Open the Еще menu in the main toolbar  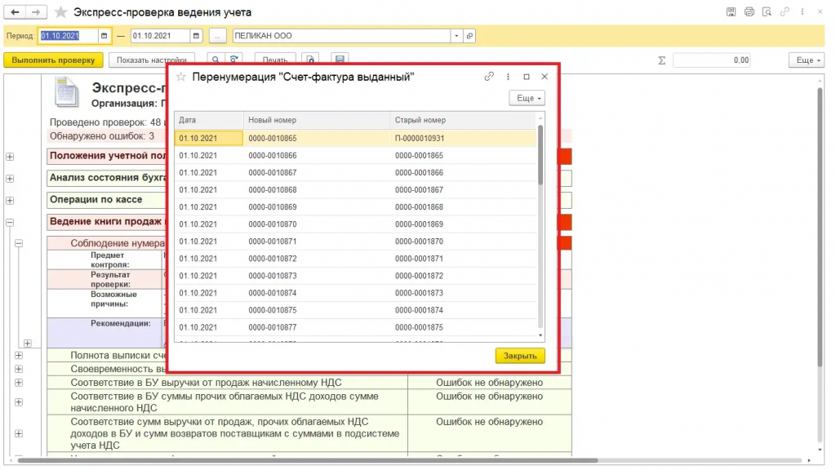click(x=807, y=60)
